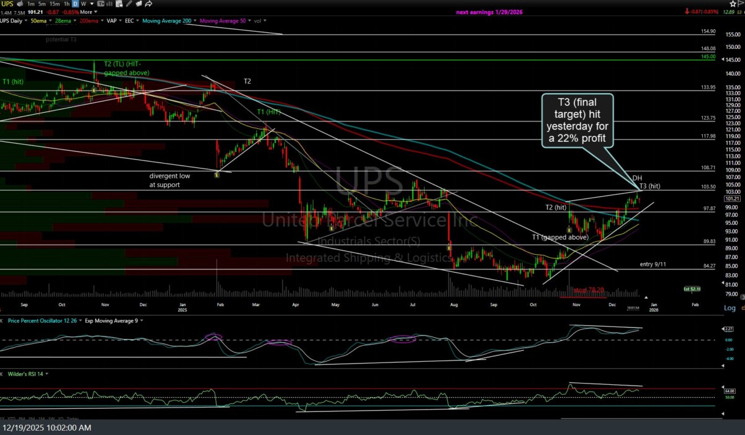The image size is (745, 435).
Task: Open the 50ema indicator dropdown
Action: (x=48, y=20)
